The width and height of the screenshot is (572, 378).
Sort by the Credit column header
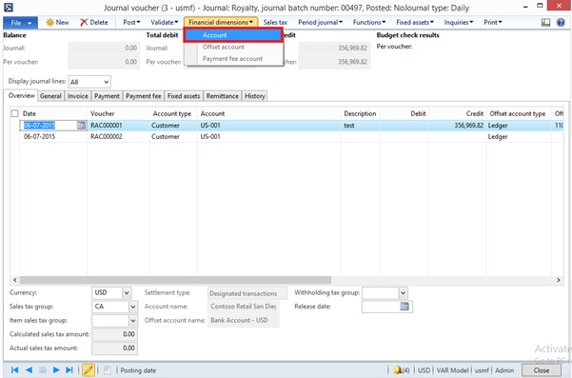(458, 113)
